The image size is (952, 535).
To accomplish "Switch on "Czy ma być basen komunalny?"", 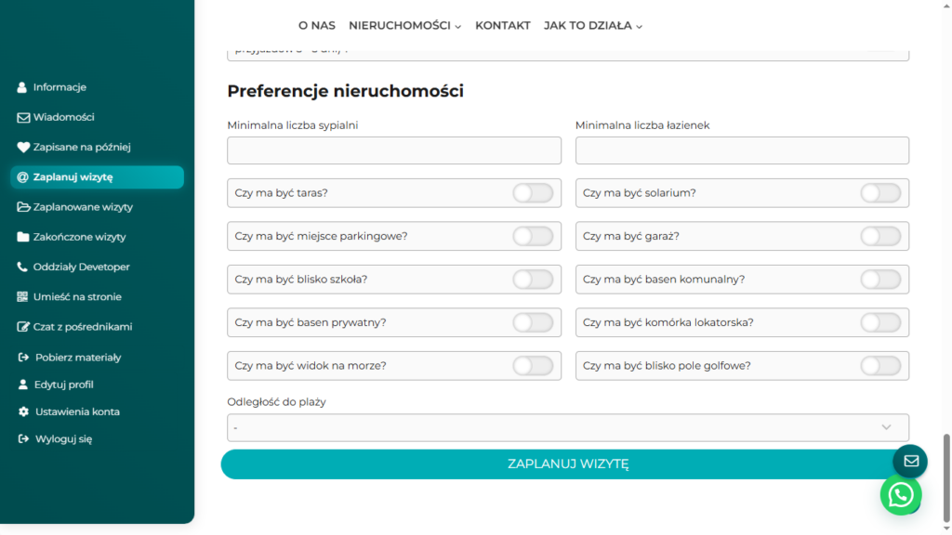I will pos(880,280).
